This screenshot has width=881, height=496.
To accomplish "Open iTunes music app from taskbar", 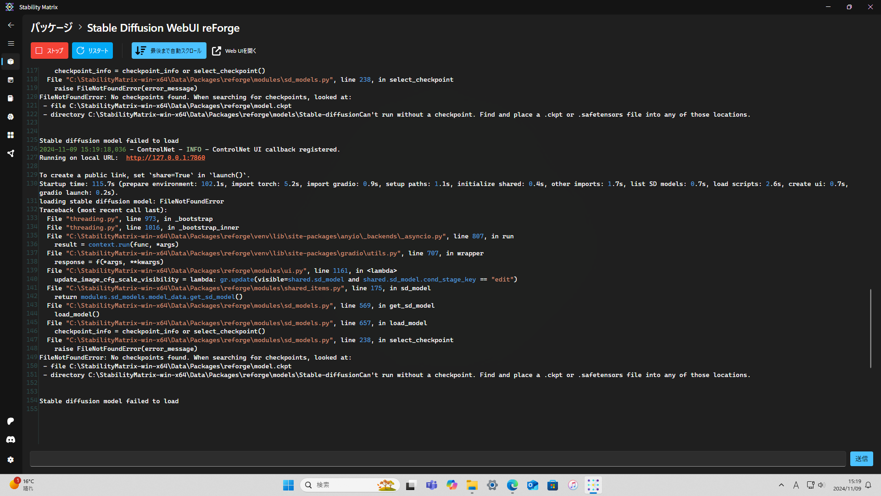I will tap(573, 485).
